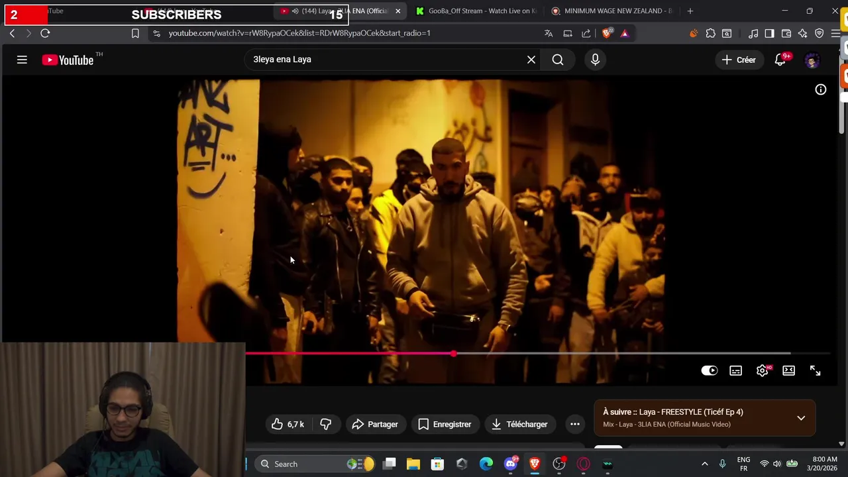Open the Brave Wallet icon
Image resolution: width=848 pixels, height=477 pixels.
[x=786, y=33]
